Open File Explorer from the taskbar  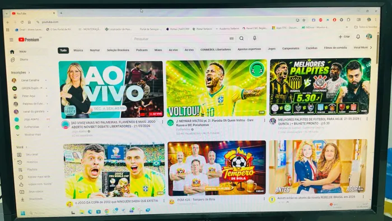(x=82, y=211)
